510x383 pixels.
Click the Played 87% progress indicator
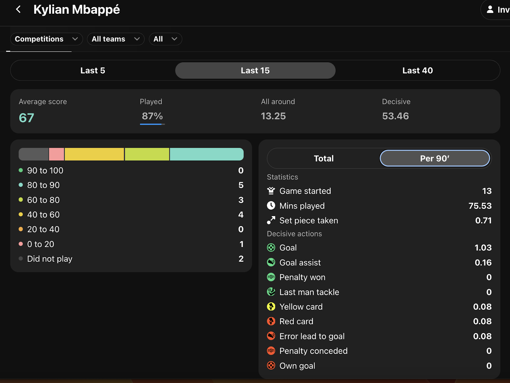pyautogui.click(x=152, y=117)
